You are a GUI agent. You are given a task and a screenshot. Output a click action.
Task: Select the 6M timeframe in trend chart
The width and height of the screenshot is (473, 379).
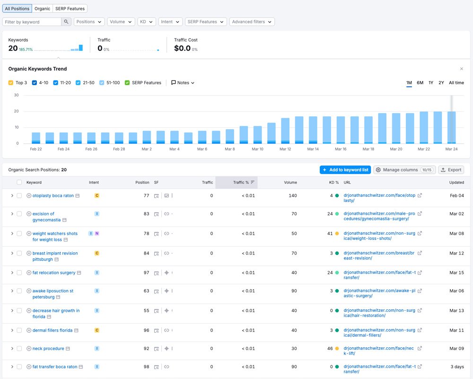420,82
